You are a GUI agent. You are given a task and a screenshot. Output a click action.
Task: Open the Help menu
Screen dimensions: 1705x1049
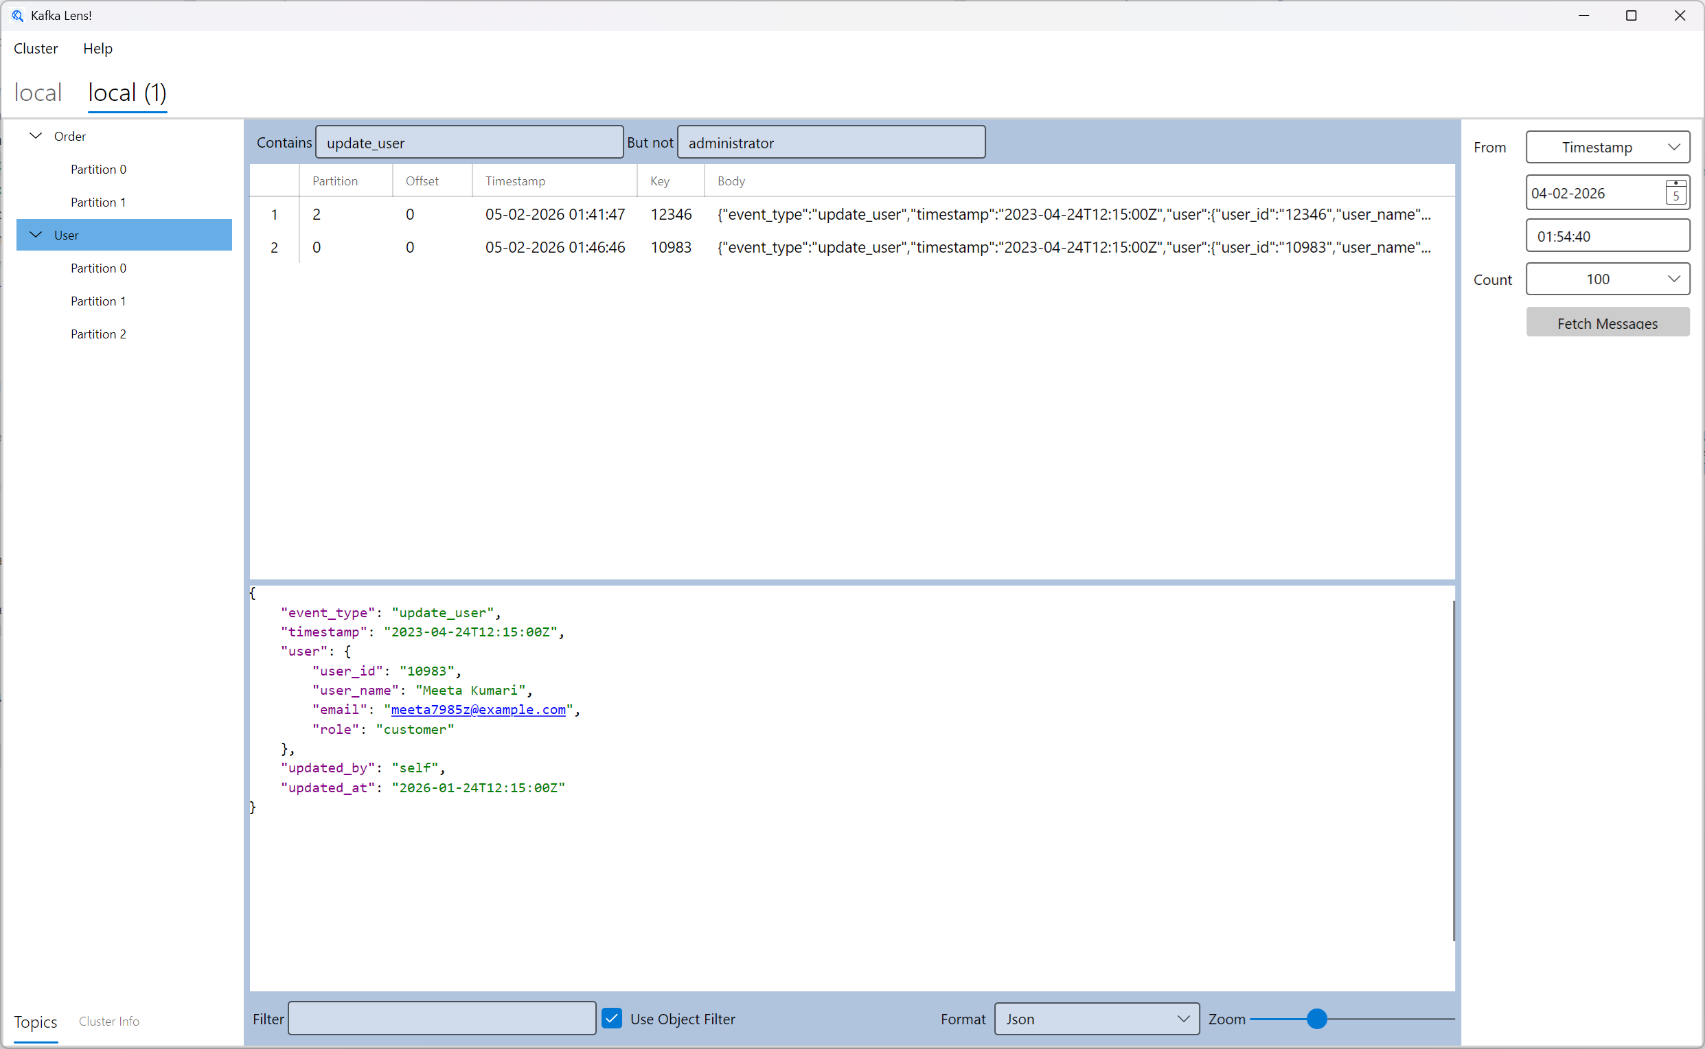(97, 49)
